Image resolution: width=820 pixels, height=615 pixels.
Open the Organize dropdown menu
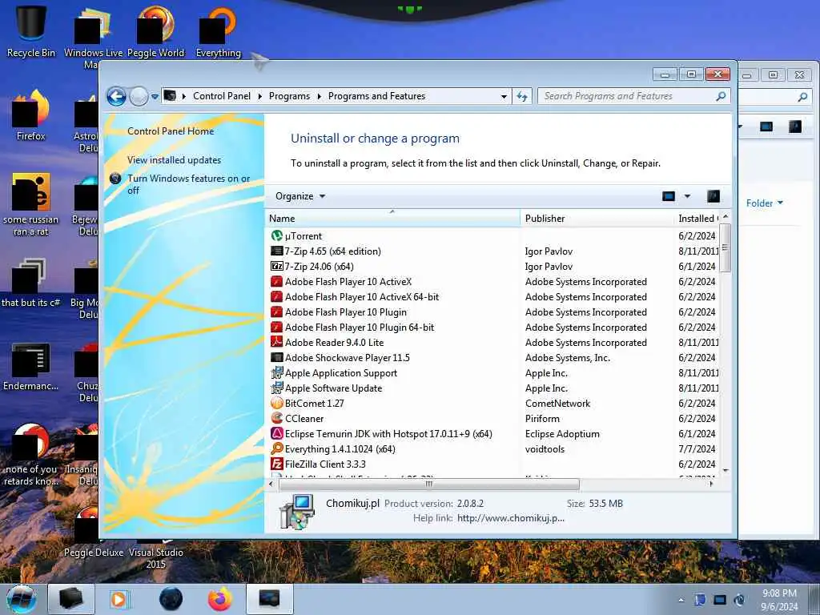coord(300,196)
